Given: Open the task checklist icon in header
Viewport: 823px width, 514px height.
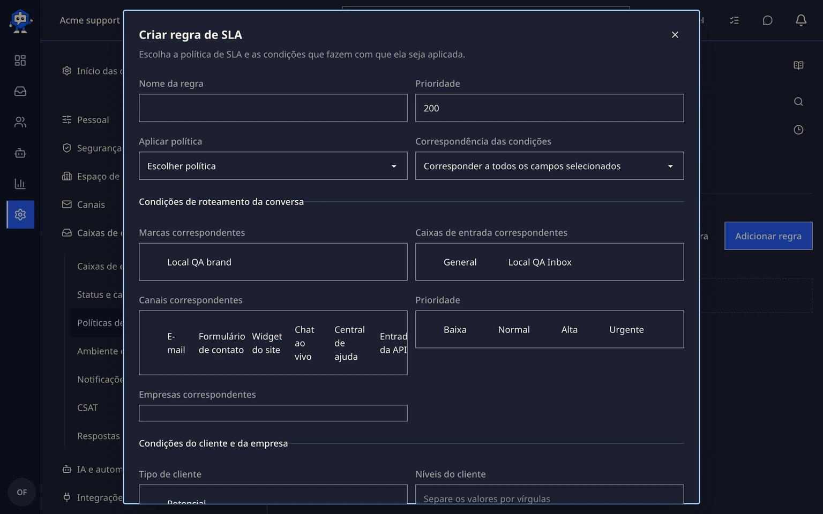Looking at the screenshot, I should point(734,20).
